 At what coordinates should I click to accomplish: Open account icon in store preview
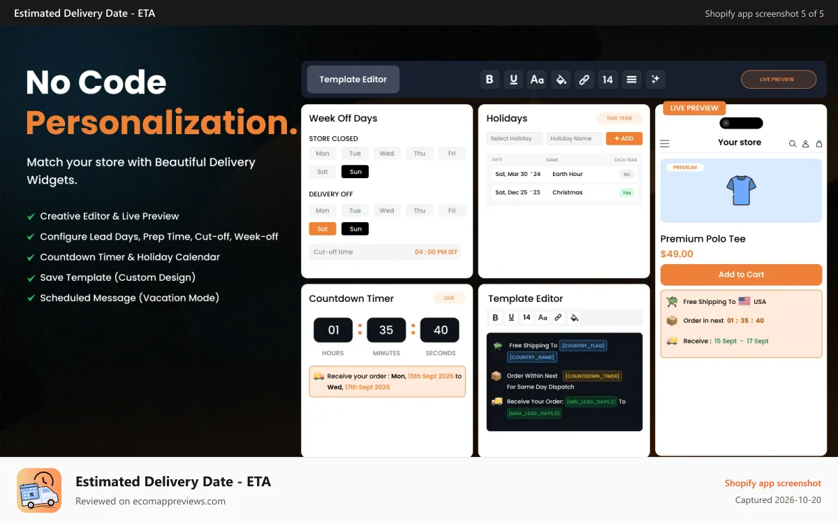805,144
